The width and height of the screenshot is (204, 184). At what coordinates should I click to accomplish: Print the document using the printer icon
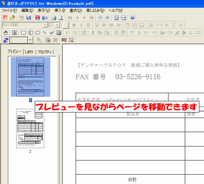coord(54,18)
